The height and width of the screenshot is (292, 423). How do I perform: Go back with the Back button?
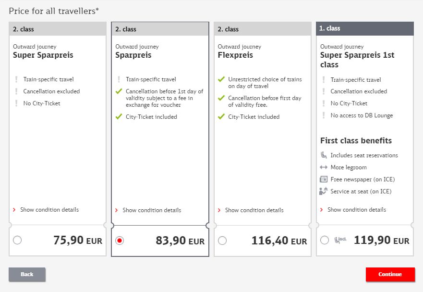27,274
